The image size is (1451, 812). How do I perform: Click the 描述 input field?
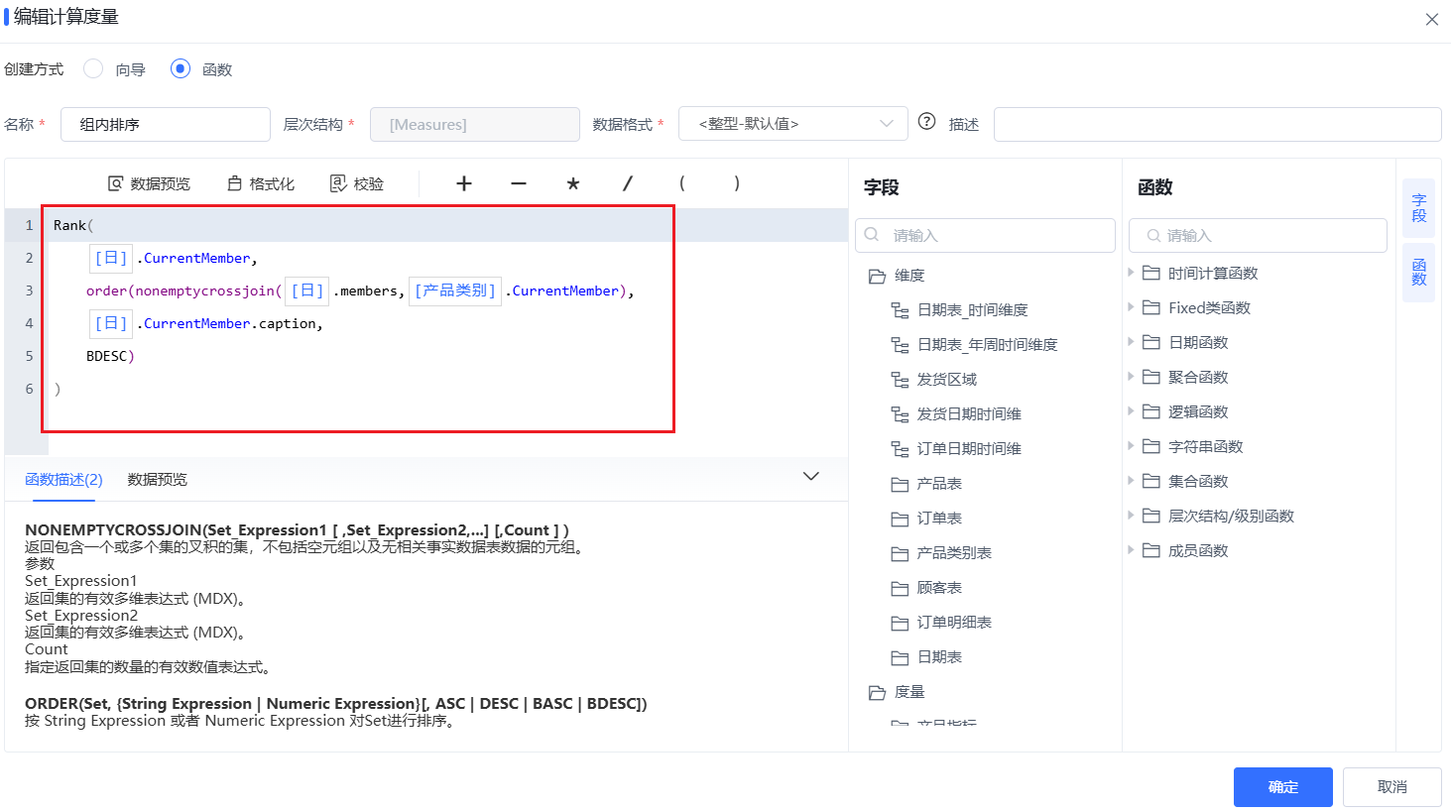1217,124
